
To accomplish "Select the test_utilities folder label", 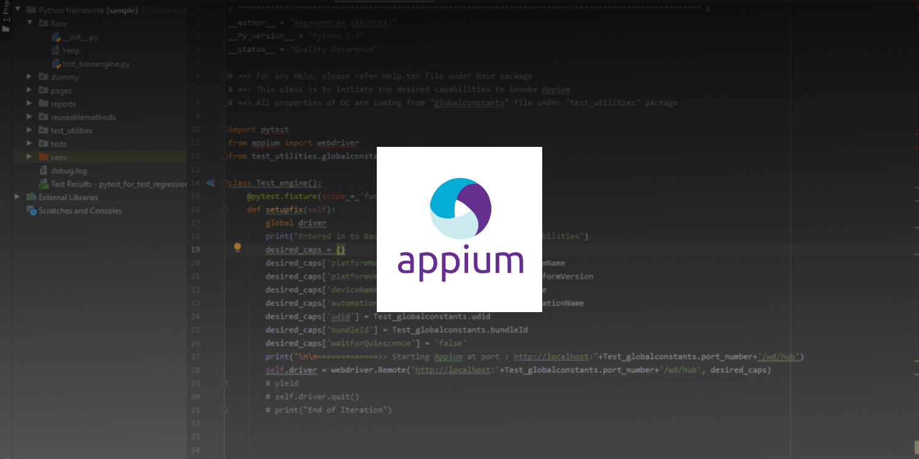I will [x=72, y=131].
